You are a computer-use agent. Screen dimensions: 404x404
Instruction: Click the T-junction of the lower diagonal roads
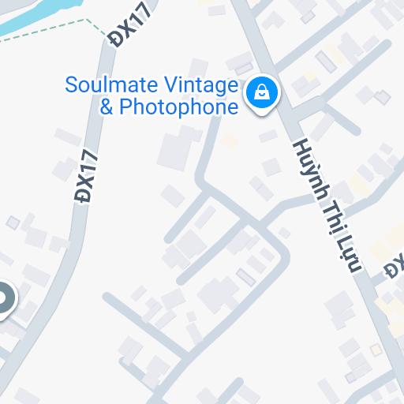pyautogui.click(x=185, y=357)
